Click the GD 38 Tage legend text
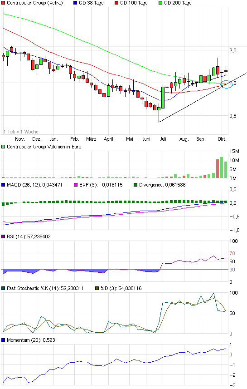 coord(91,3)
